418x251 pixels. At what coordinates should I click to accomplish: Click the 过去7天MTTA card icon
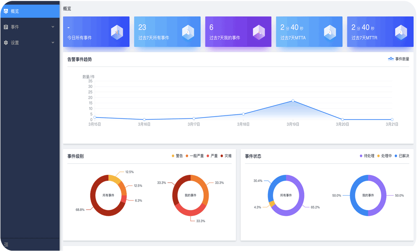pos(330,32)
